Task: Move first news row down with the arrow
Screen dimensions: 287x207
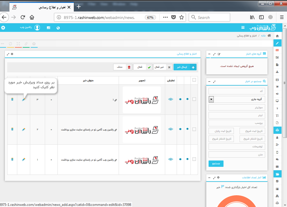Action: (x=187, y=99)
